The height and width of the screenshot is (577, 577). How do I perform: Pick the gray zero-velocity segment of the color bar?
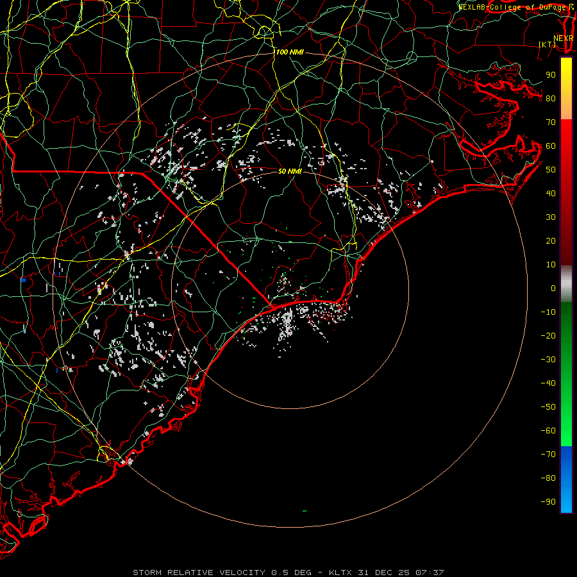[x=566, y=284]
